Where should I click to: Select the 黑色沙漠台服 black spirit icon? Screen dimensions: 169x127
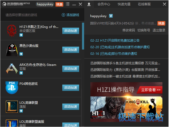pos(12,50)
